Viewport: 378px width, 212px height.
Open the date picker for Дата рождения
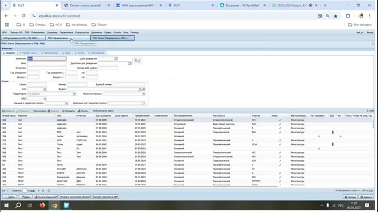point(116,59)
